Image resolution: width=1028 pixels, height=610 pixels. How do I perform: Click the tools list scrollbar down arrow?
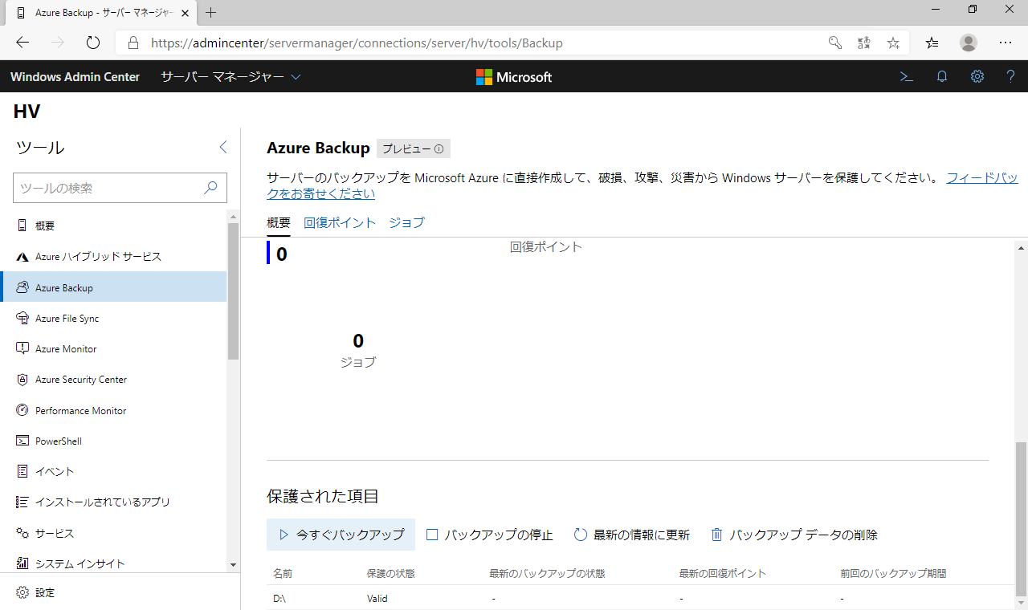click(234, 565)
